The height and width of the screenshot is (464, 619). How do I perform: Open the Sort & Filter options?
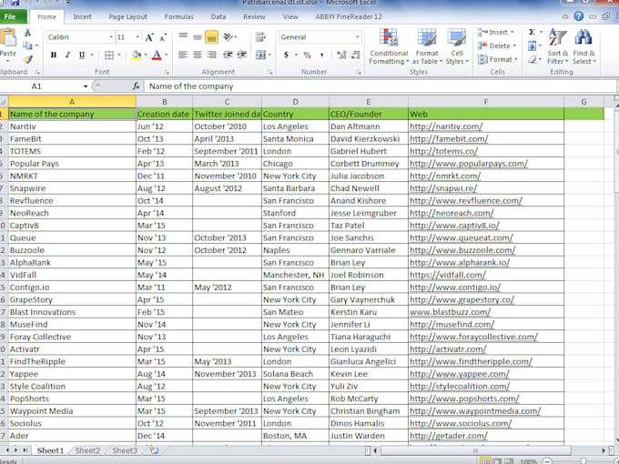pyautogui.click(x=557, y=46)
